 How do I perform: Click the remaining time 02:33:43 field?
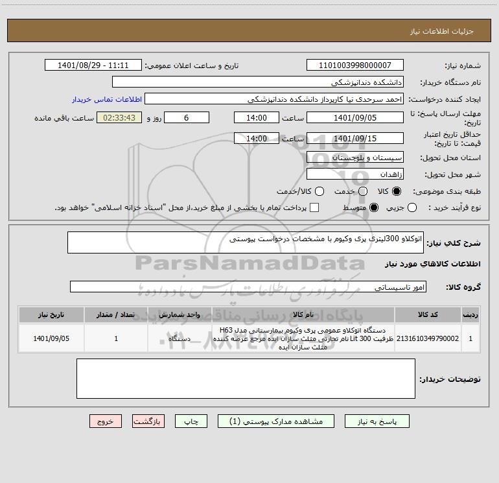pos(119,117)
